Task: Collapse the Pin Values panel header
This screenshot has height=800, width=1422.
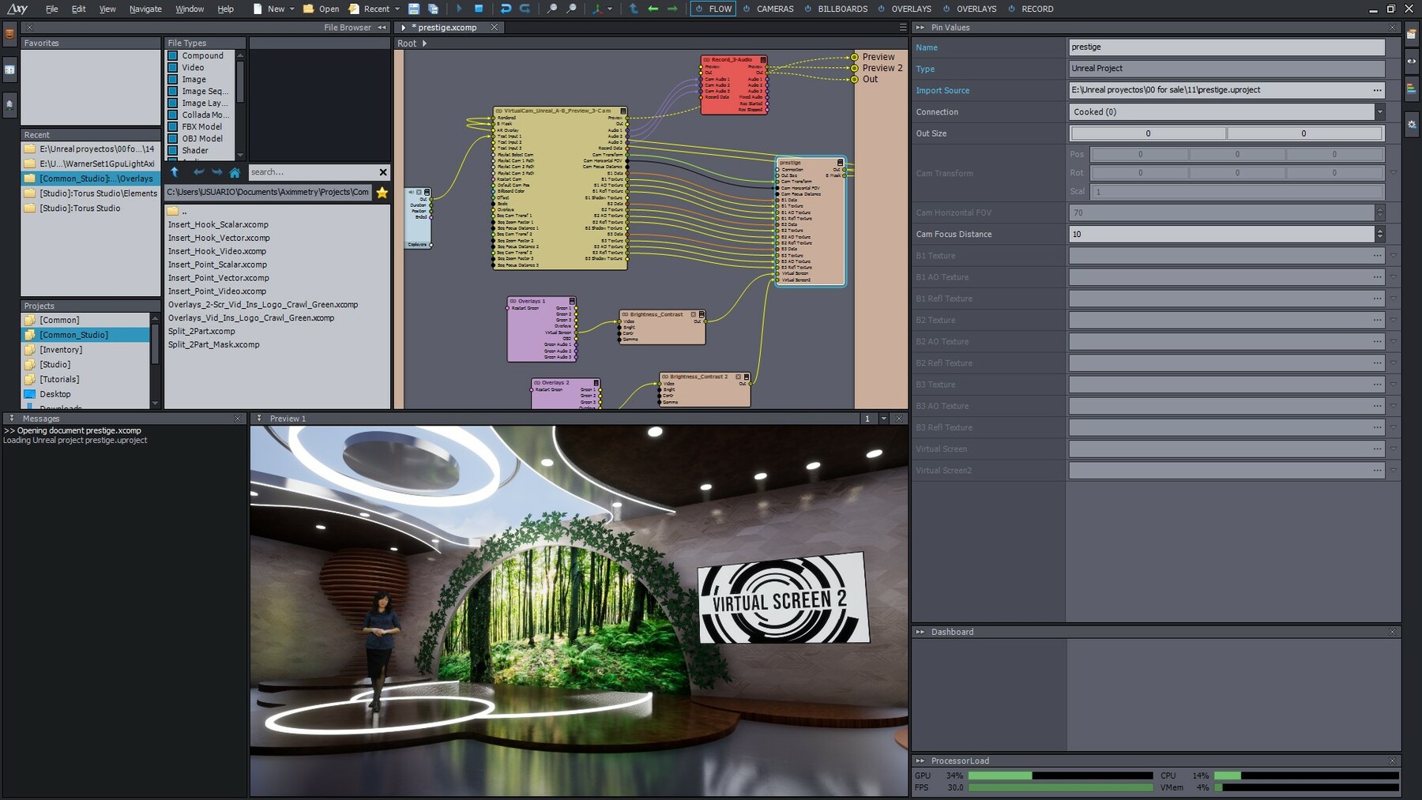Action: click(919, 27)
